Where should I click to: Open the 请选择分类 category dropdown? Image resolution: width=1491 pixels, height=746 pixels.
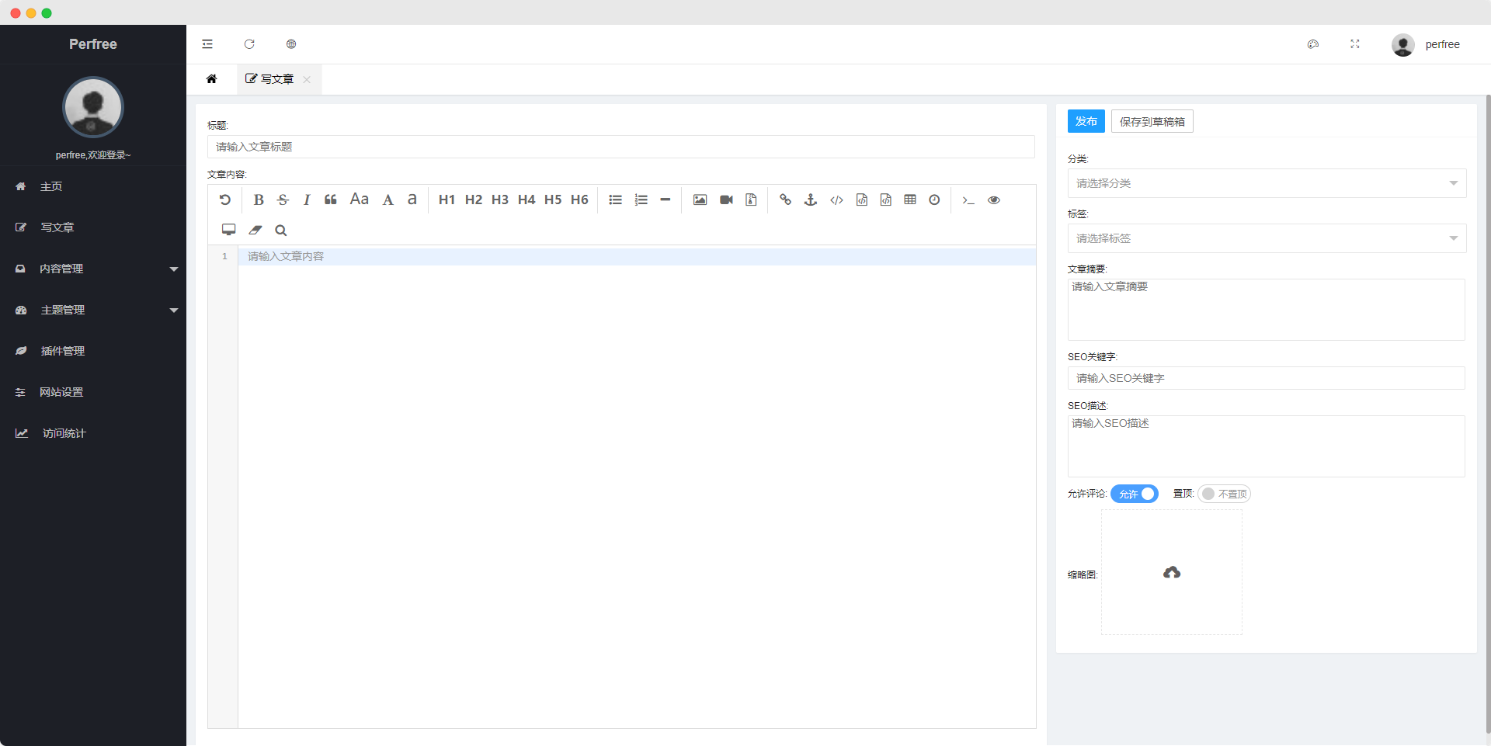(1267, 183)
